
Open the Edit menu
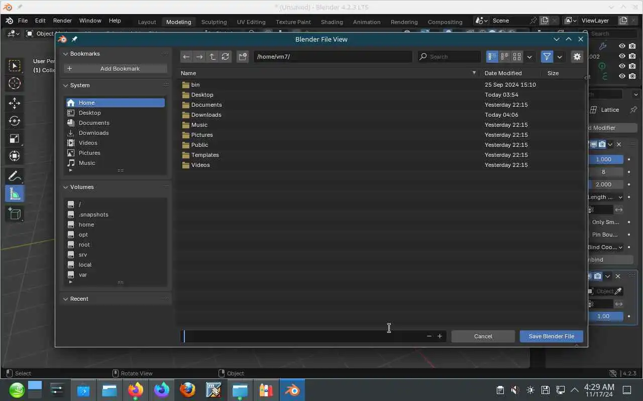(x=40, y=21)
